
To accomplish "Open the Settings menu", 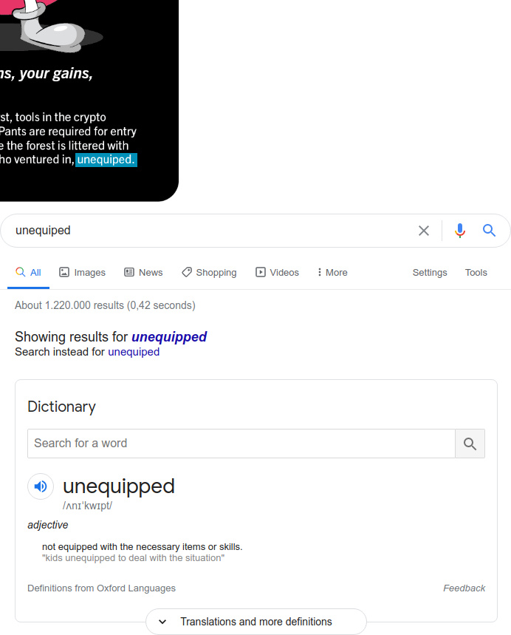I will pos(430,273).
